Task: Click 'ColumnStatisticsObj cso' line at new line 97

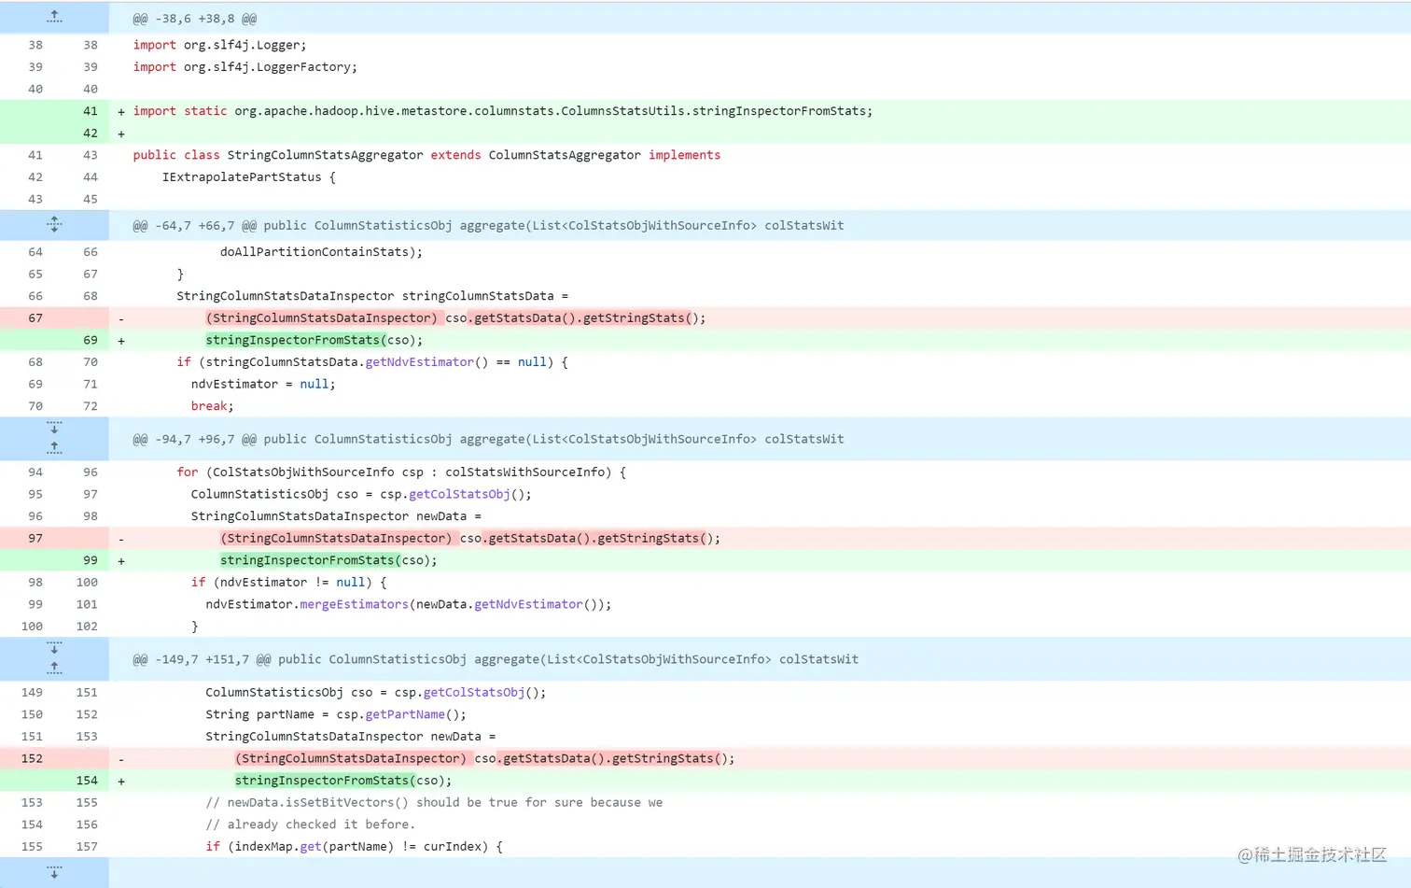Action: coord(361,494)
